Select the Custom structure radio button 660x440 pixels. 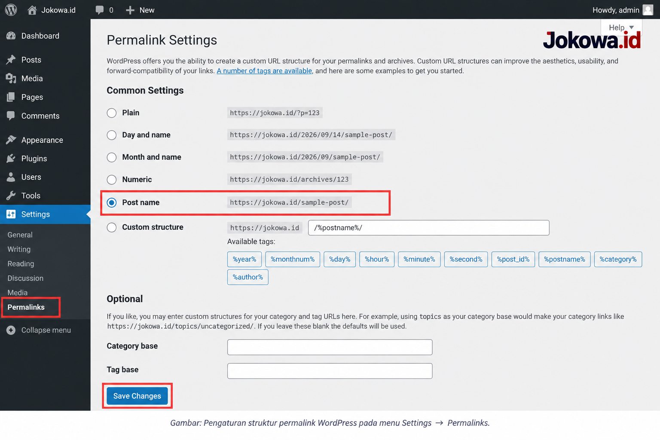click(112, 227)
